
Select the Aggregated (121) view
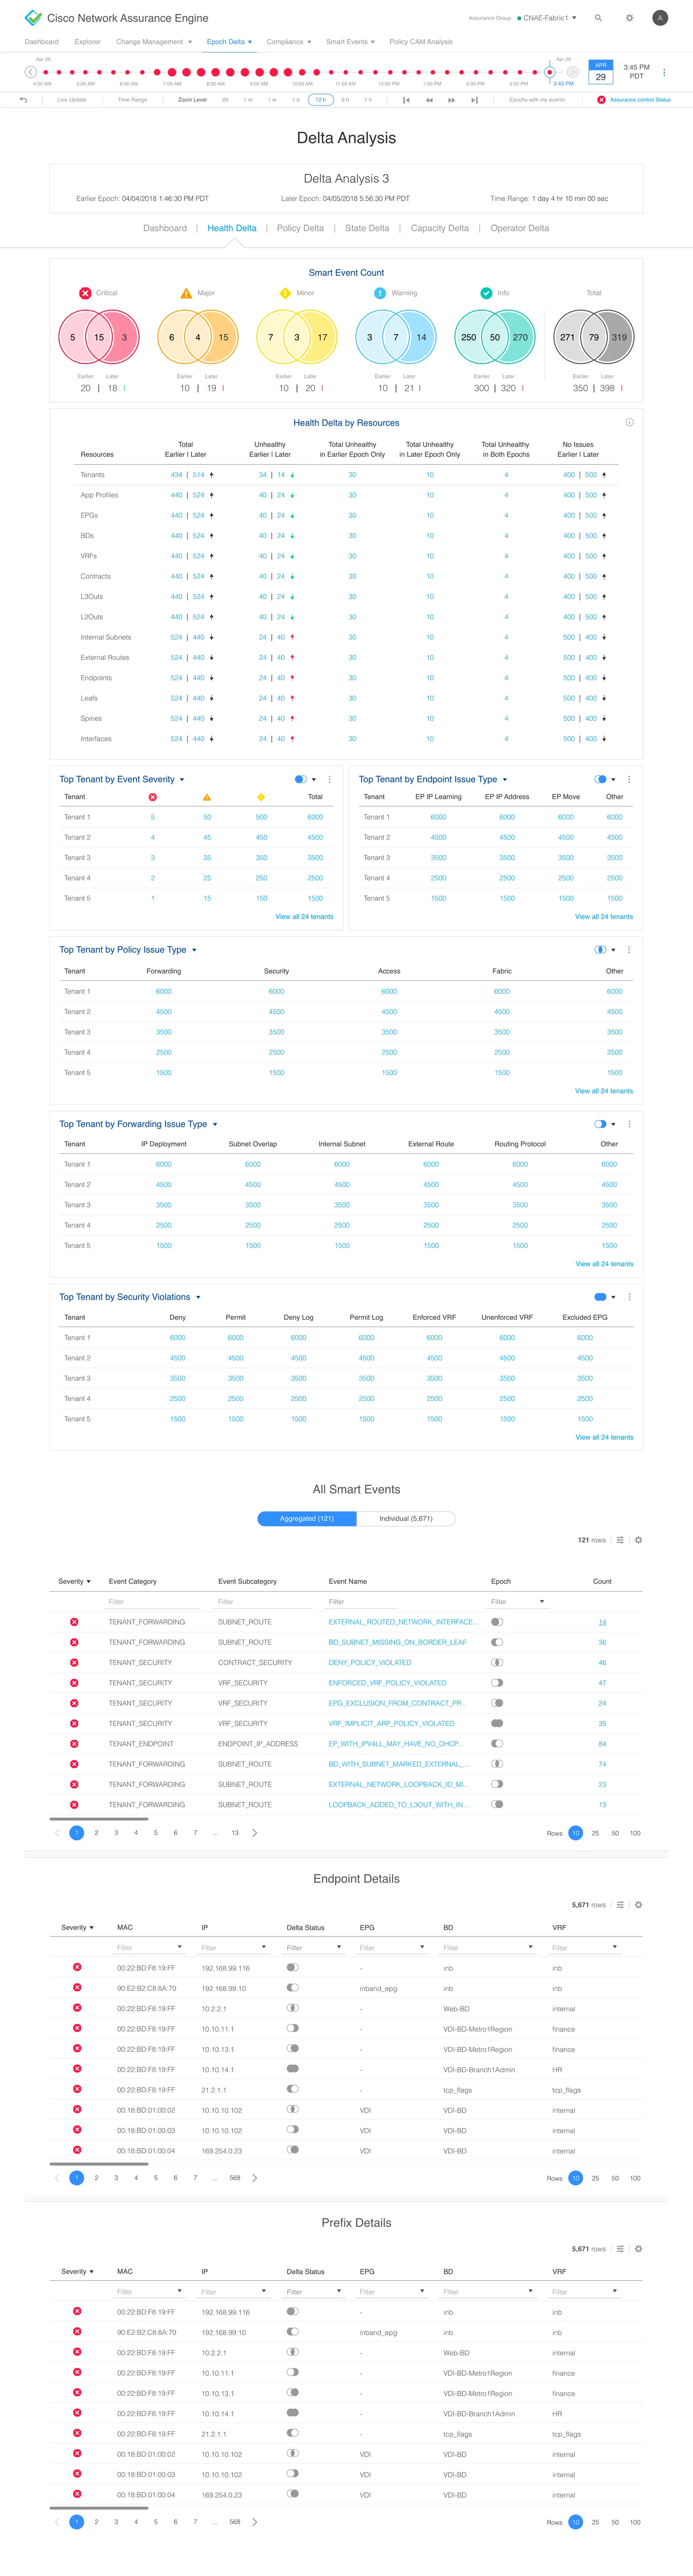[306, 1518]
